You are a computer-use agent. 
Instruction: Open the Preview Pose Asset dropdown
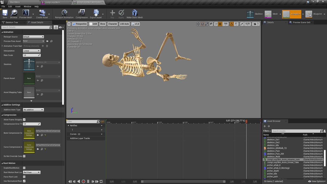(33, 41)
